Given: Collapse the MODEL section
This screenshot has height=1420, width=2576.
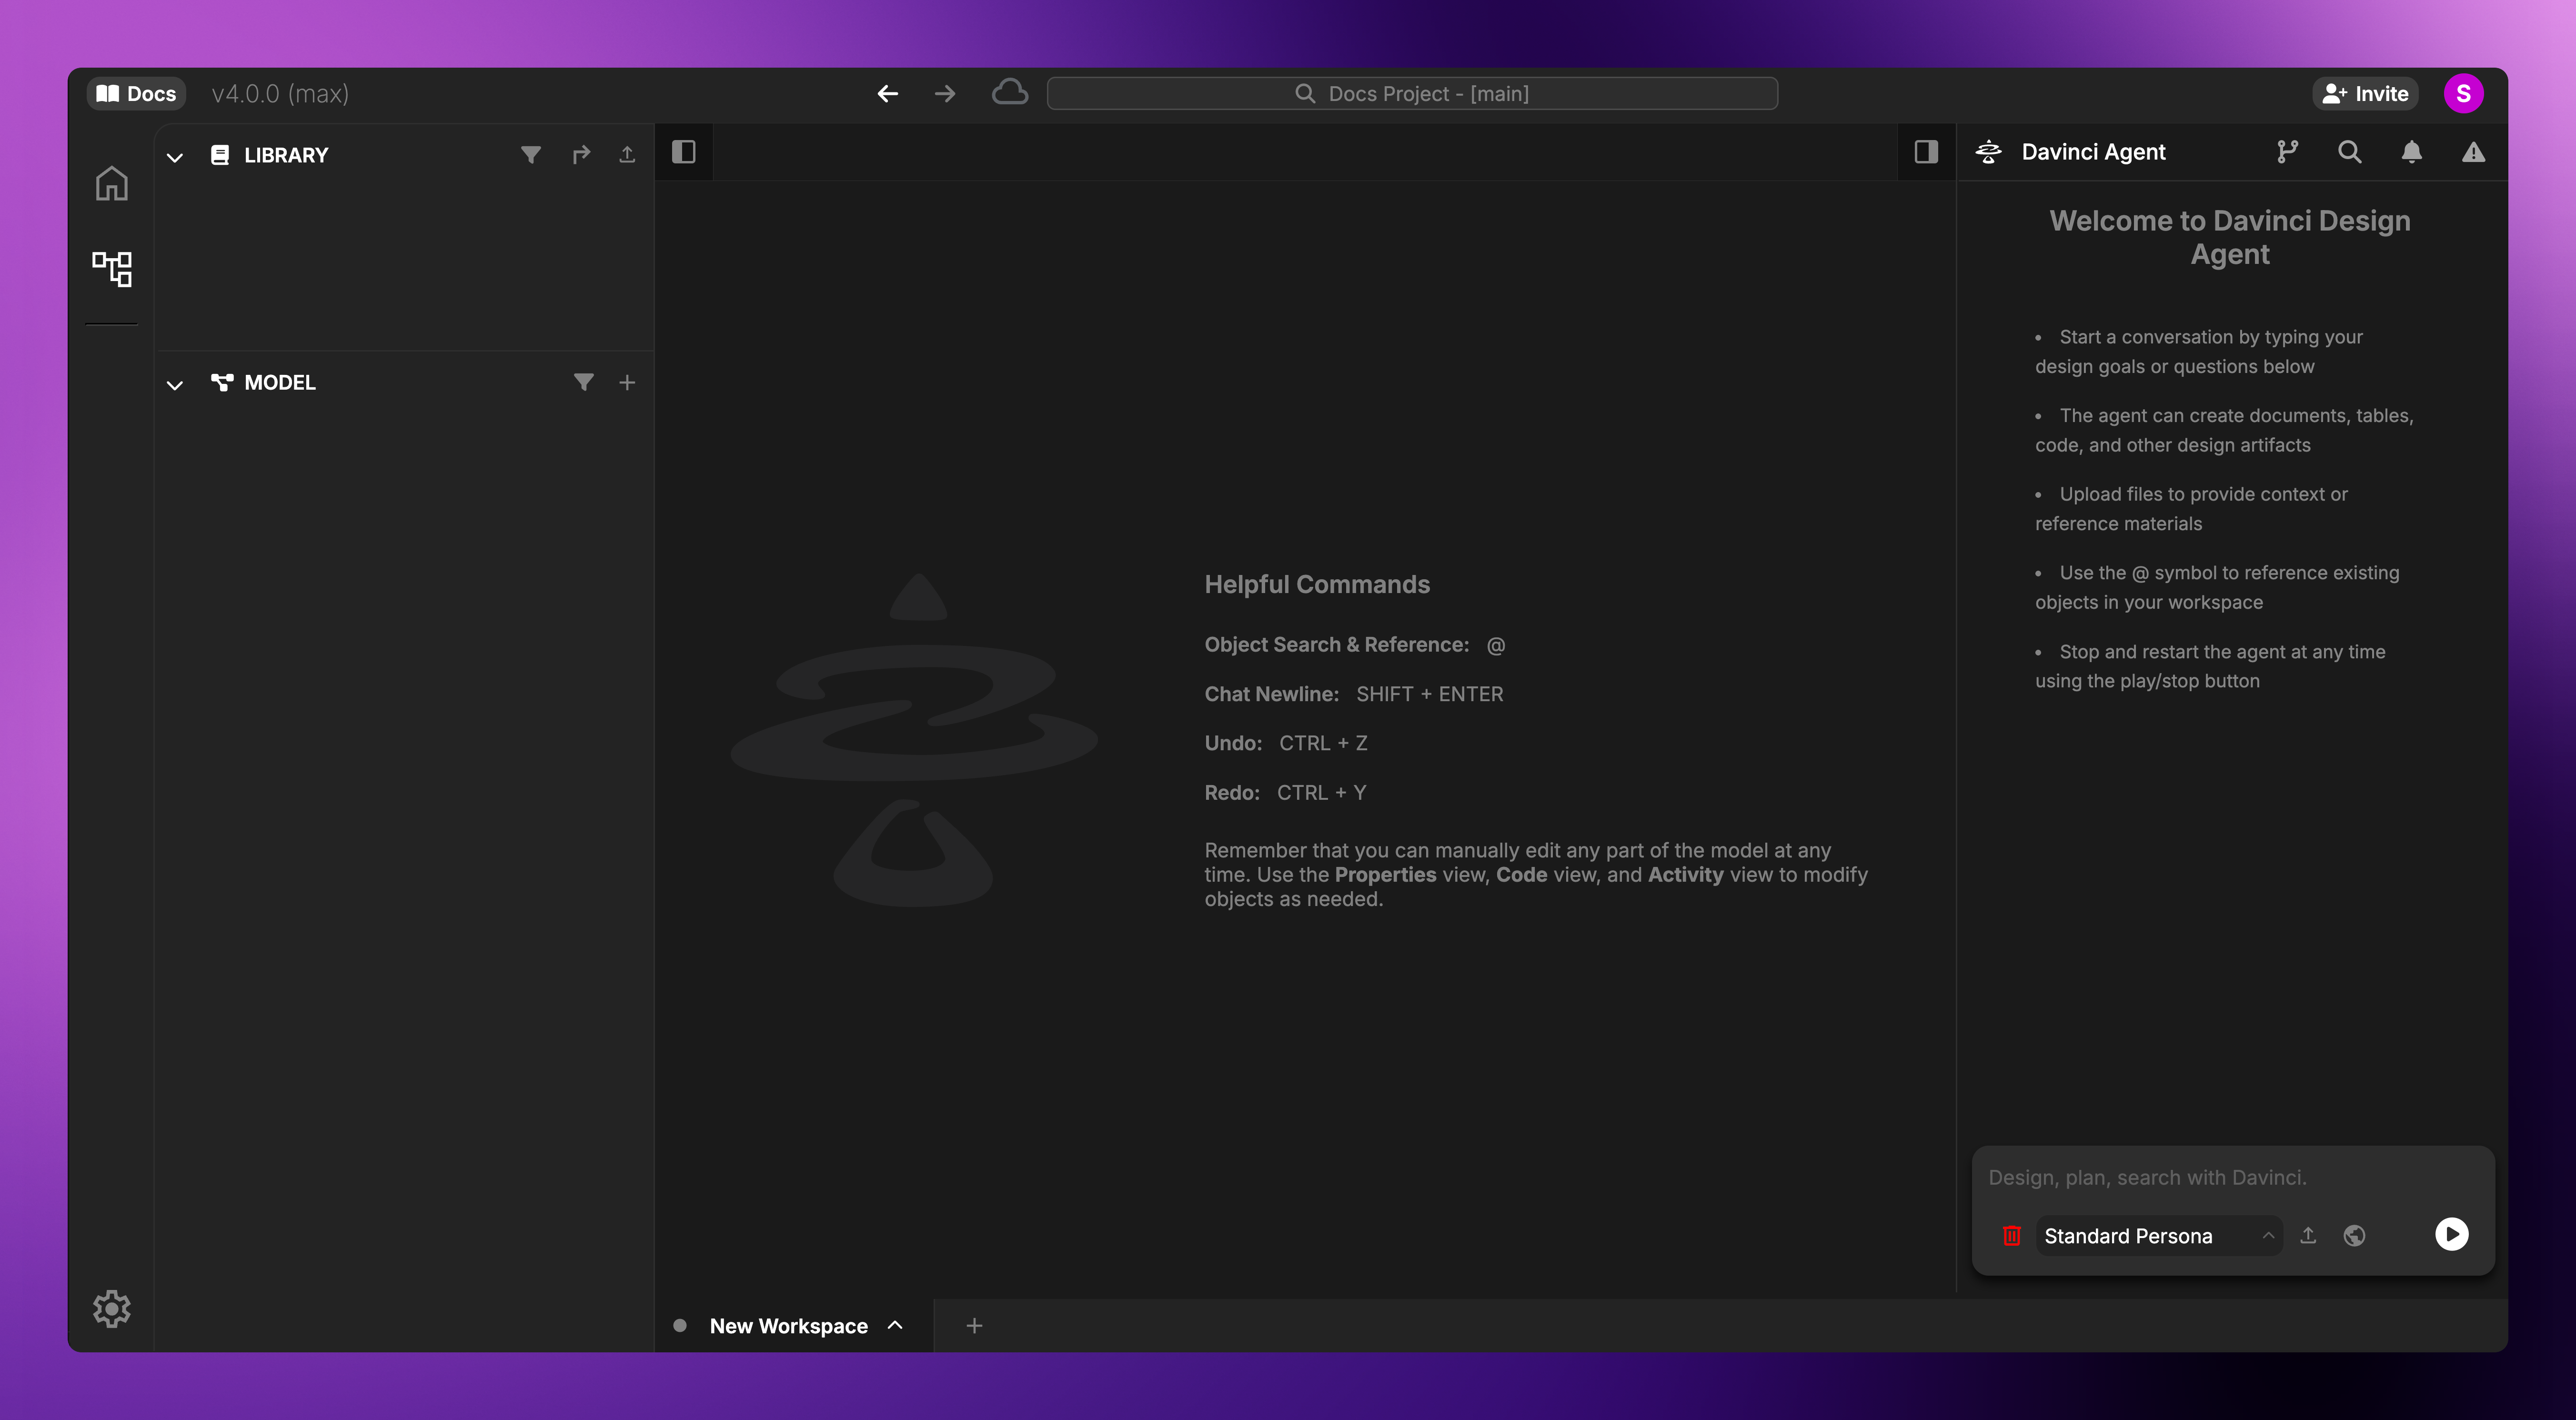Looking at the screenshot, I should pos(175,384).
